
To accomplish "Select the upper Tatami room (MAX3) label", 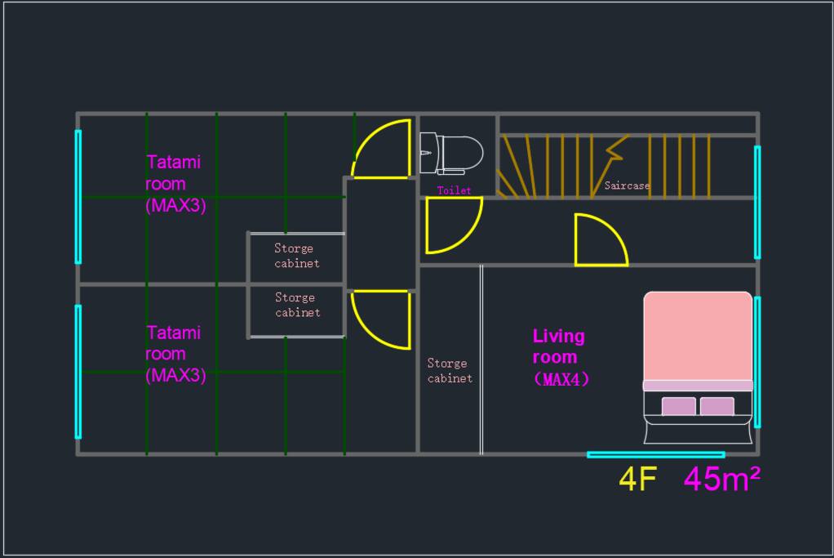I will pos(175,184).
